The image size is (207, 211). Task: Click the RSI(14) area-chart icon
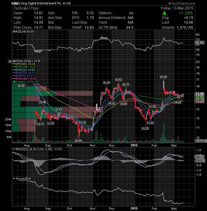(x=14, y=32)
